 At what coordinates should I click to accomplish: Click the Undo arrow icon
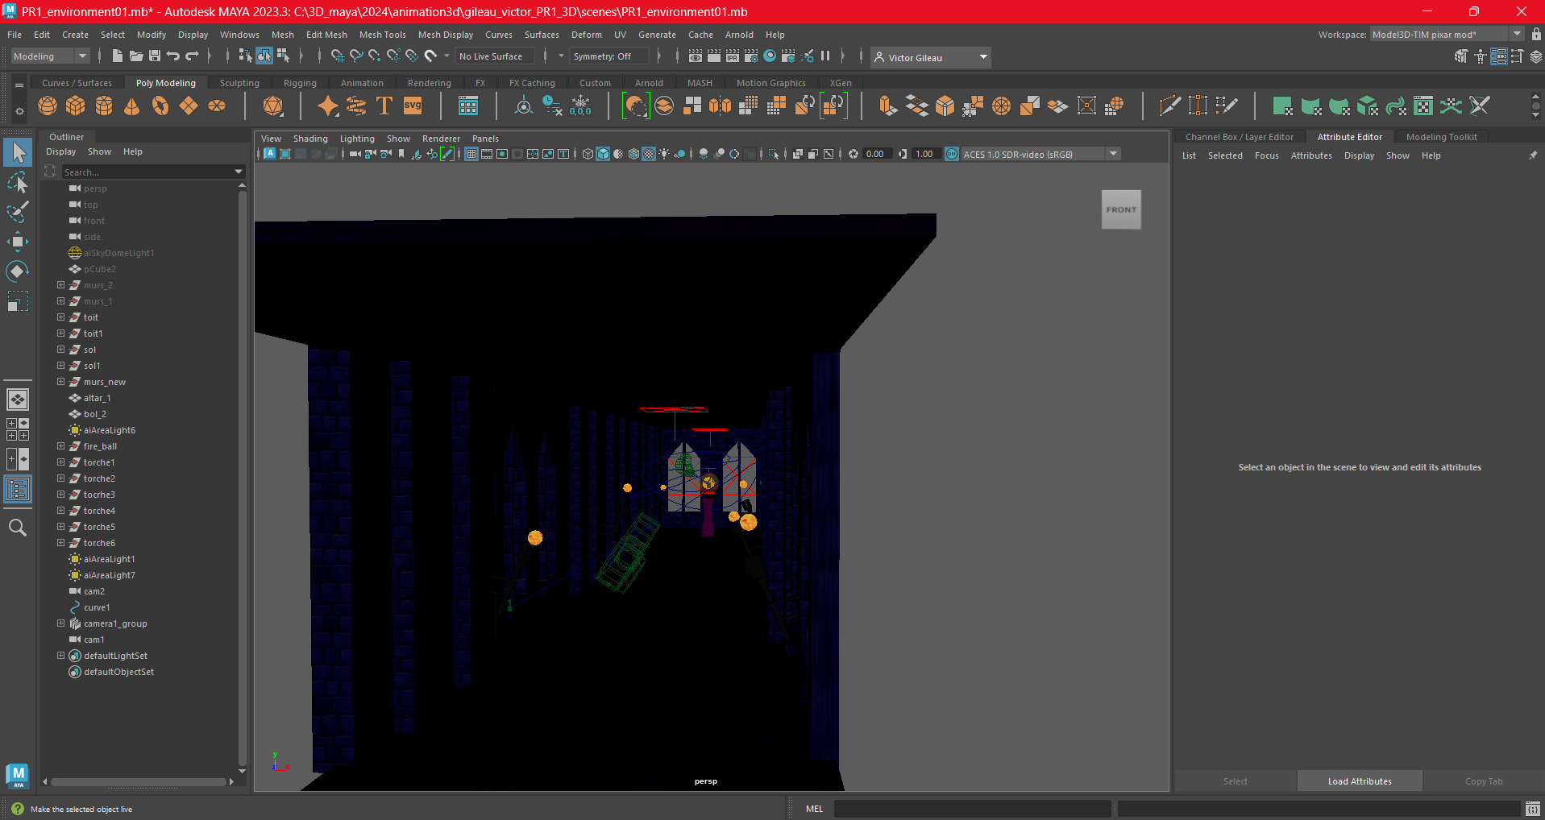[173, 56]
